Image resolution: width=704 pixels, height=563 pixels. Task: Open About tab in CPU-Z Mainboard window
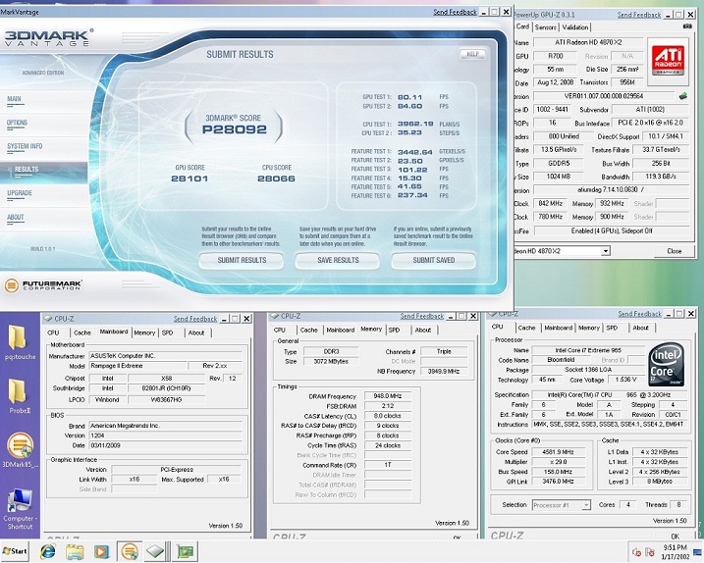(x=196, y=333)
